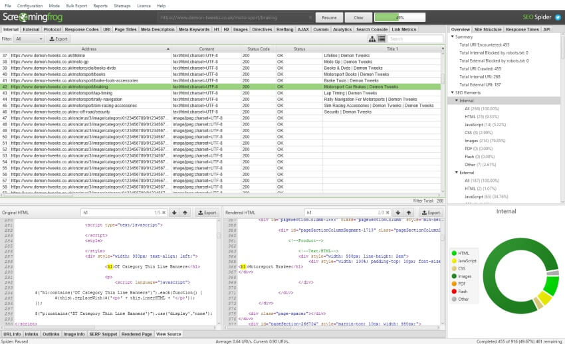565x344 pixels.
Task: Click the Content column header
Action: (207, 49)
